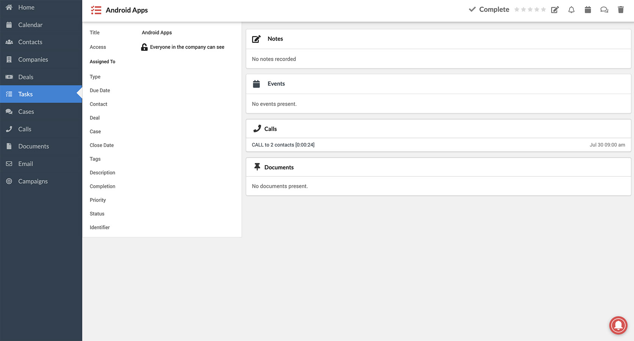Click the Notes panel heading
The height and width of the screenshot is (341, 634).
(x=275, y=39)
